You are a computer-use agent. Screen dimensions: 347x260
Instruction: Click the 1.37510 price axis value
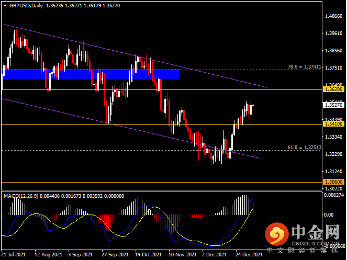(x=333, y=67)
